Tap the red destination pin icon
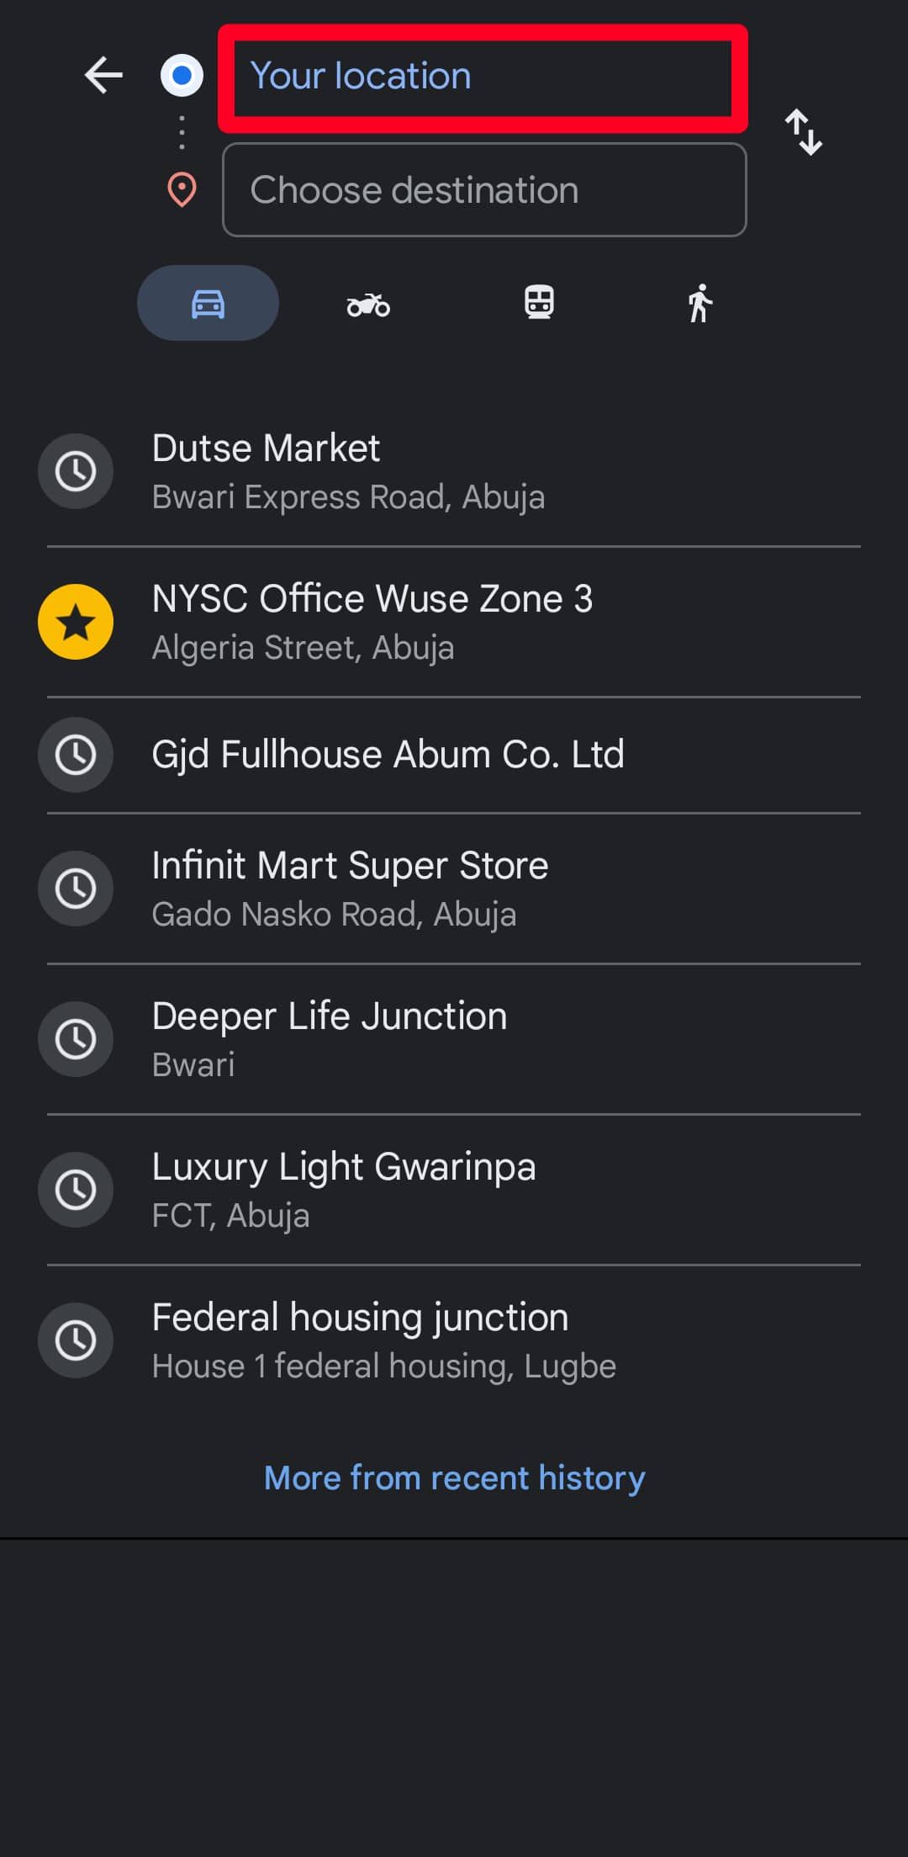The image size is (908, 1857). tap(182, 190)
